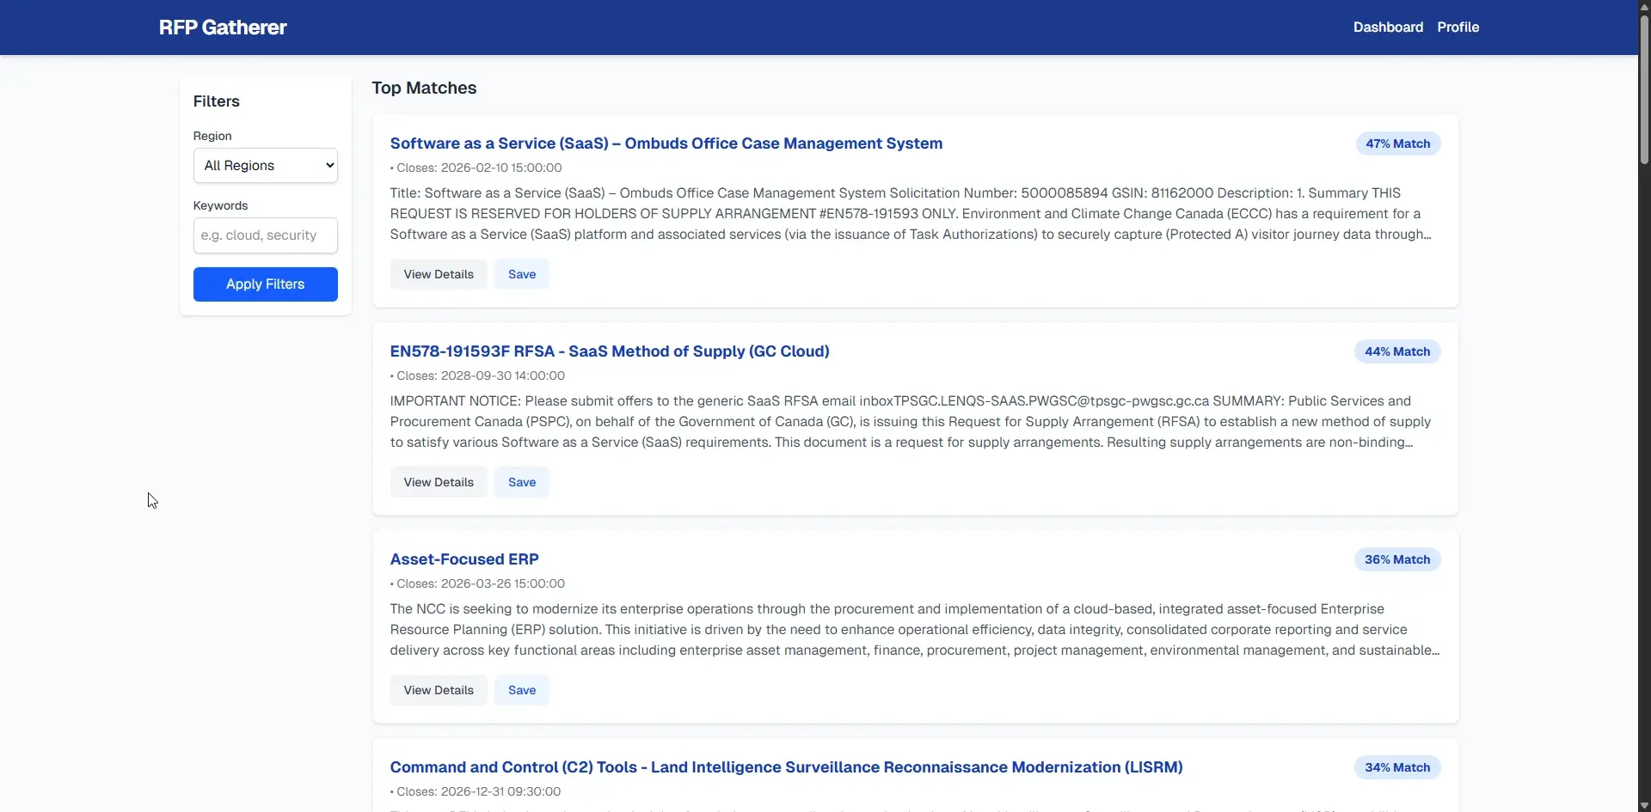The width and height of the screenshot is (1651, 812).
Task: Click the 47% Match badge
Action: point(1397,144)
